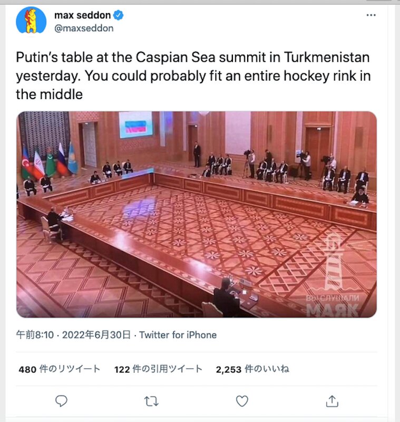The width and height of the screenshot is (400, 422).
Task: Click the reply speech bubble icon
Action: (61, 401)
